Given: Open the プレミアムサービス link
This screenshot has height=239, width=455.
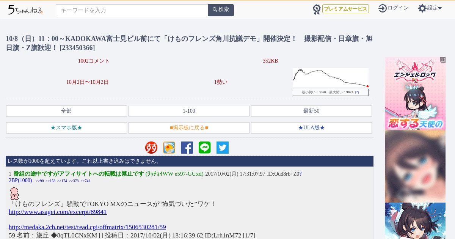Looking at the screenshot, I should click(345, 9).
